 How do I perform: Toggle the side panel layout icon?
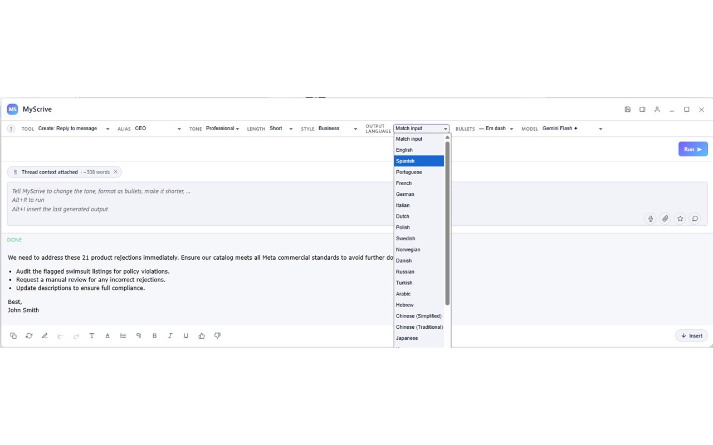point(642,110)
